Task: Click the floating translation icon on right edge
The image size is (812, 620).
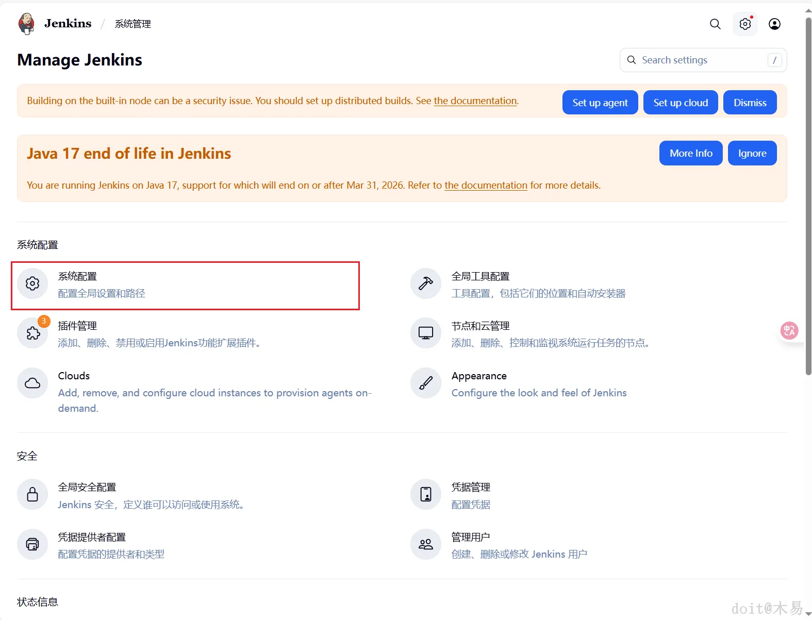Action: 789,330
